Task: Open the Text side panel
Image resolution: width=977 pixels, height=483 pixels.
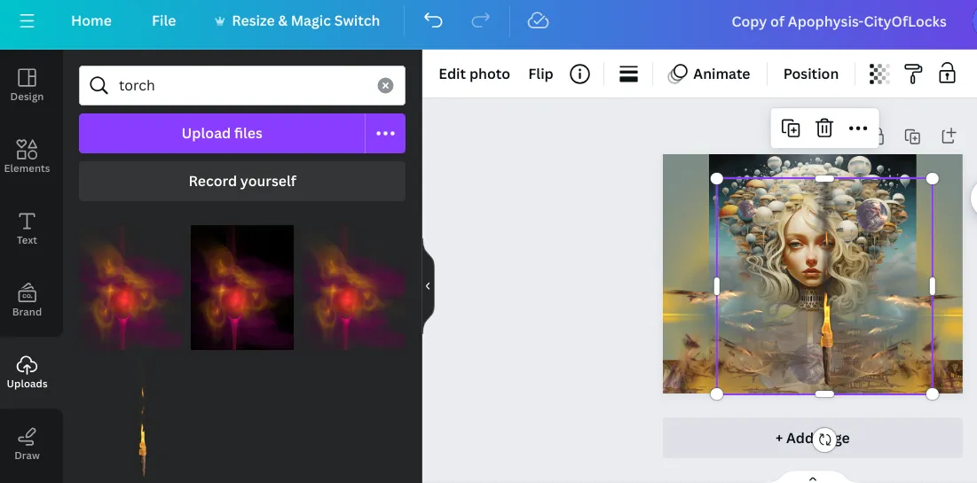Action: coord(27,229)
